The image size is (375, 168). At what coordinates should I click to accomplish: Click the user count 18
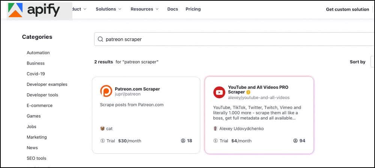click(190, 141)
